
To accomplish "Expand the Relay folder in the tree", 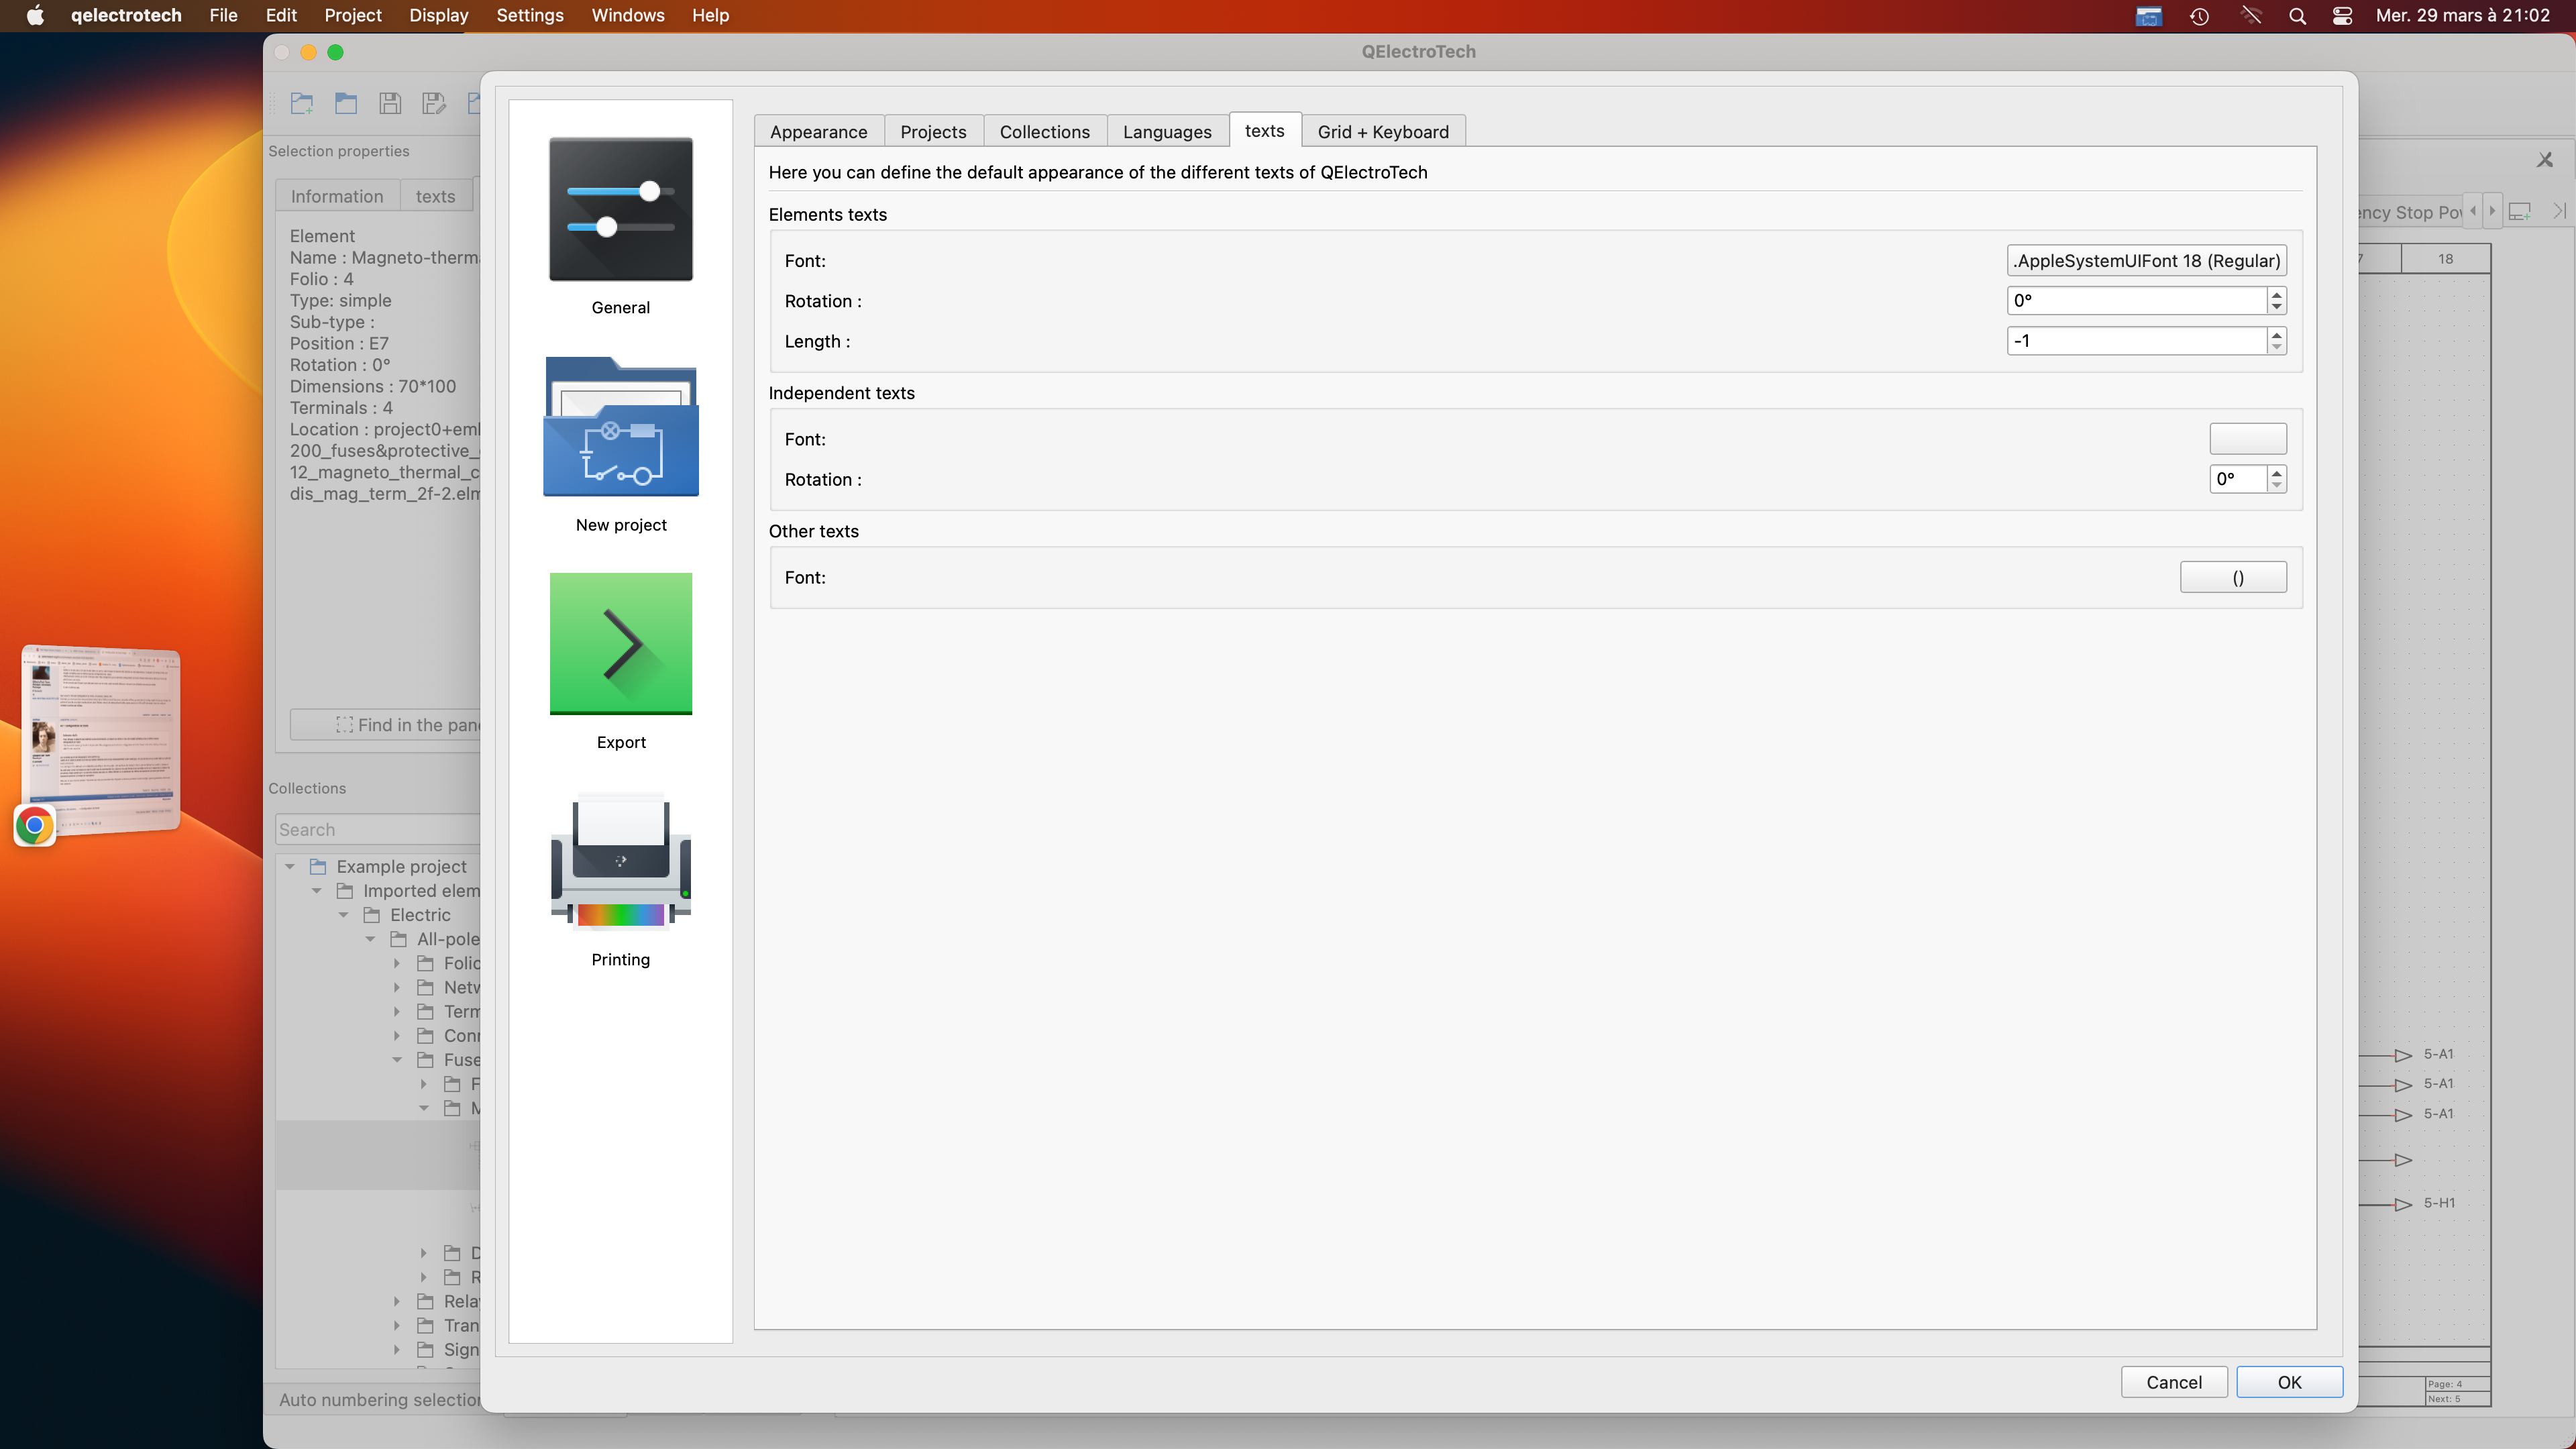I will click(x=397, y=1301).
